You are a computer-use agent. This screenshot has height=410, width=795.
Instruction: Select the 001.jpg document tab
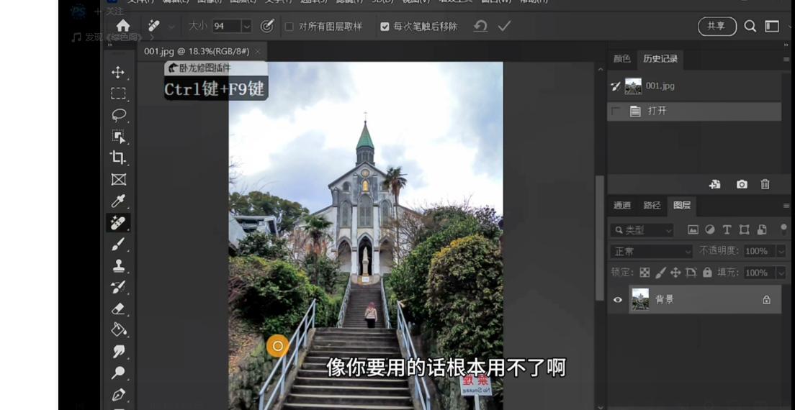(197, 51)
